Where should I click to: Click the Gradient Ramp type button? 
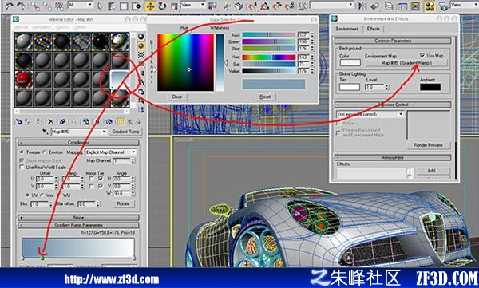click(x=125, y=132)
